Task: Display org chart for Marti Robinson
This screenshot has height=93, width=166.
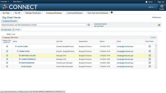Action: pyautogui.click(x=7, y=63)
